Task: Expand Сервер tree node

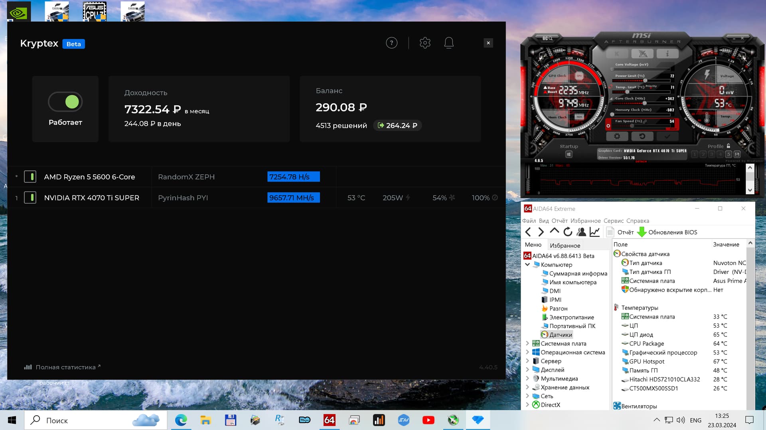Action: coord(527,361)
